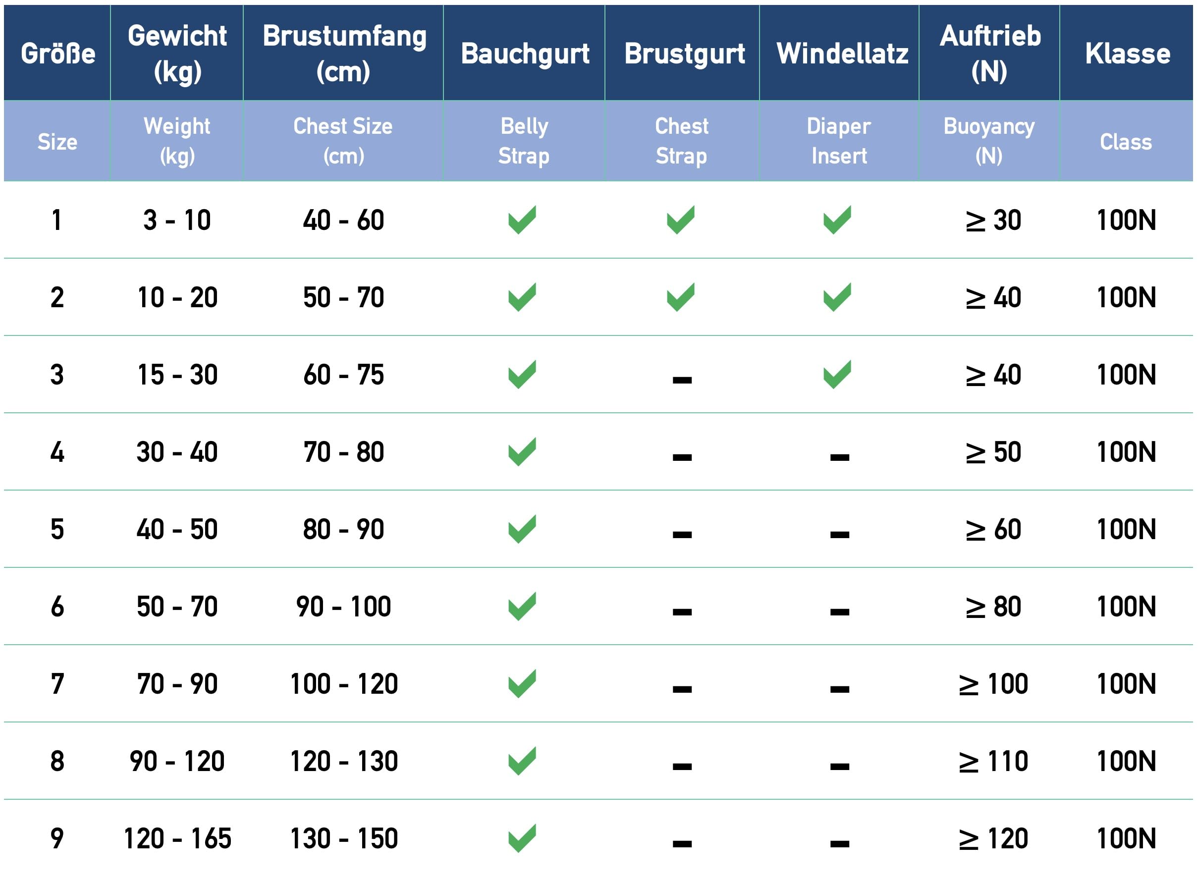Click the 100N class cell for size 4
Screen dimensions: 1198x886
(x=1126, y=452)
